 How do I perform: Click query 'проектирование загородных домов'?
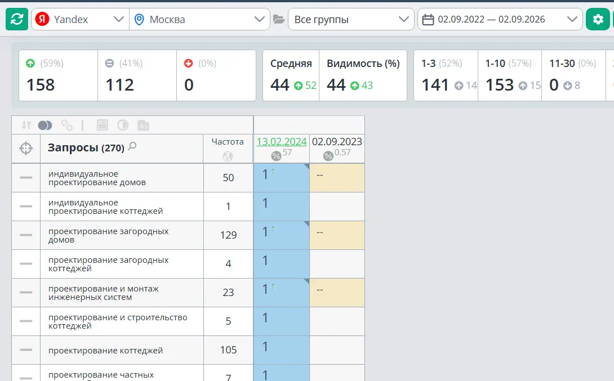click(109, 235)
